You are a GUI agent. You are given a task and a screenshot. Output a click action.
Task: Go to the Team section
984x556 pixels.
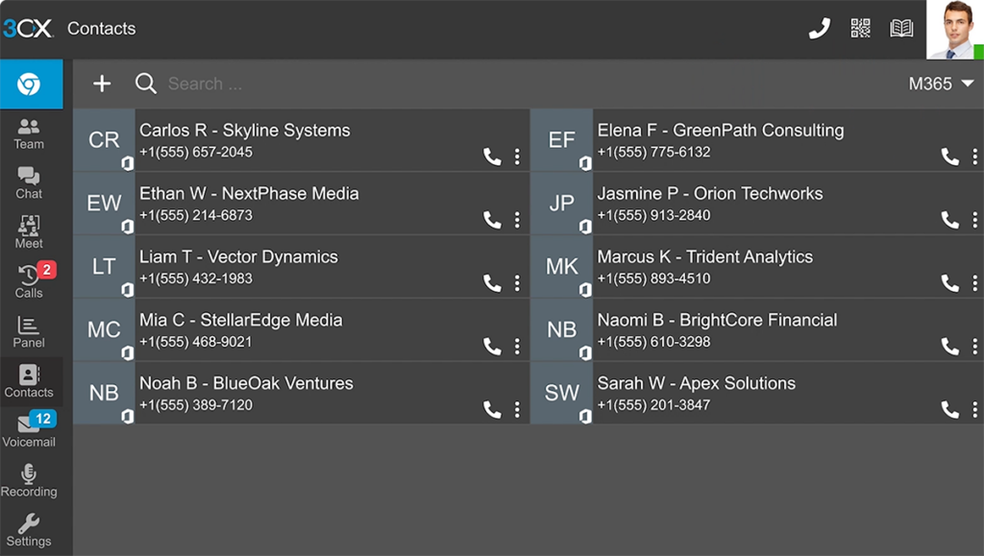click(29, 133)
